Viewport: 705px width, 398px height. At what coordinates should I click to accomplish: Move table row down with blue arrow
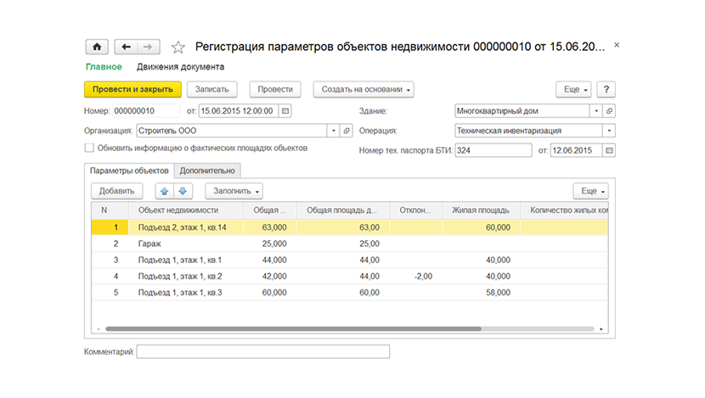[183, 191]
